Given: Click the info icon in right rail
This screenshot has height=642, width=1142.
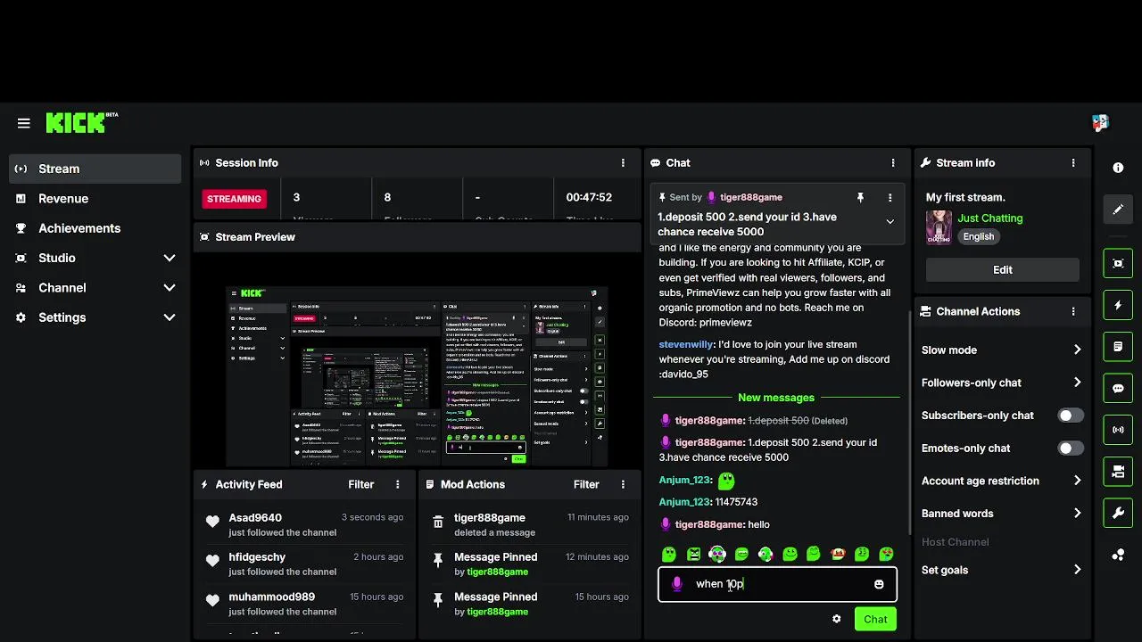Looking at the screenshot, I should click(1118, 168).
